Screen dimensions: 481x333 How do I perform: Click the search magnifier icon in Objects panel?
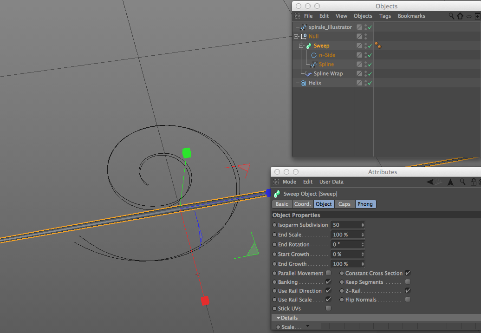[x=451, y=16]
